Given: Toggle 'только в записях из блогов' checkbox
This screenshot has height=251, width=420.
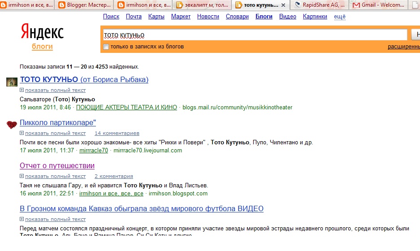Looking at the screenshot, I should (x=106, y=47).
